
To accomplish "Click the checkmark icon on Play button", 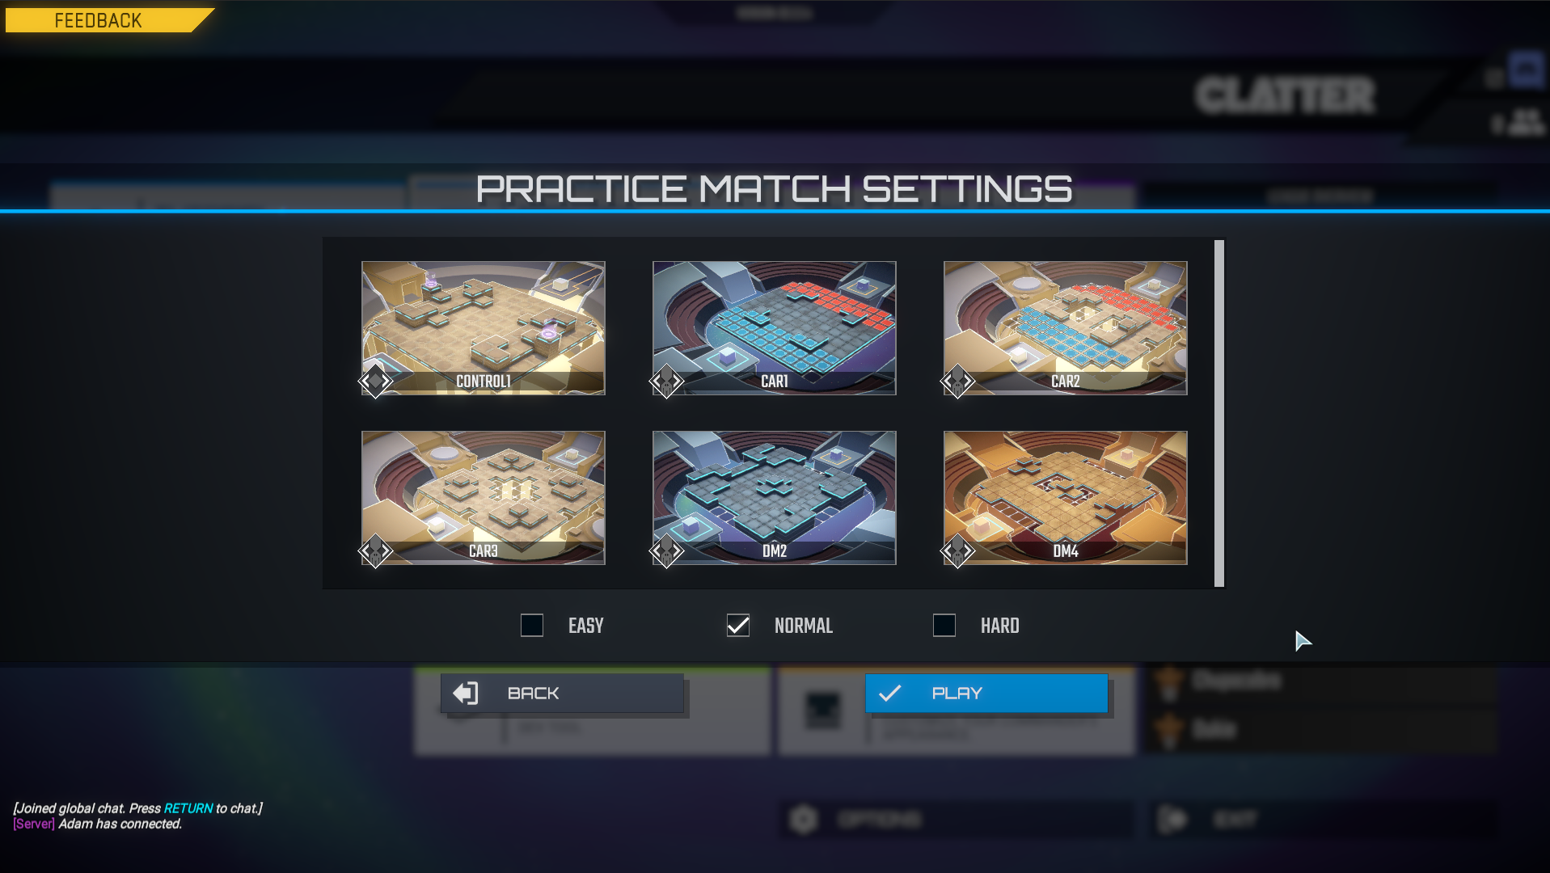I will [889, 693].
